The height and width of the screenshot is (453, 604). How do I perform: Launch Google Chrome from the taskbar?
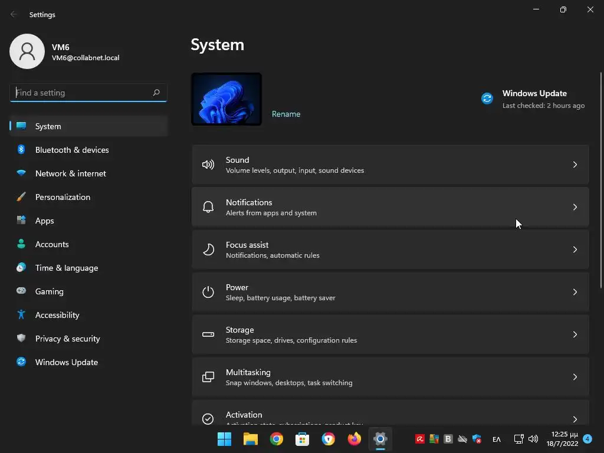point(276,439)
